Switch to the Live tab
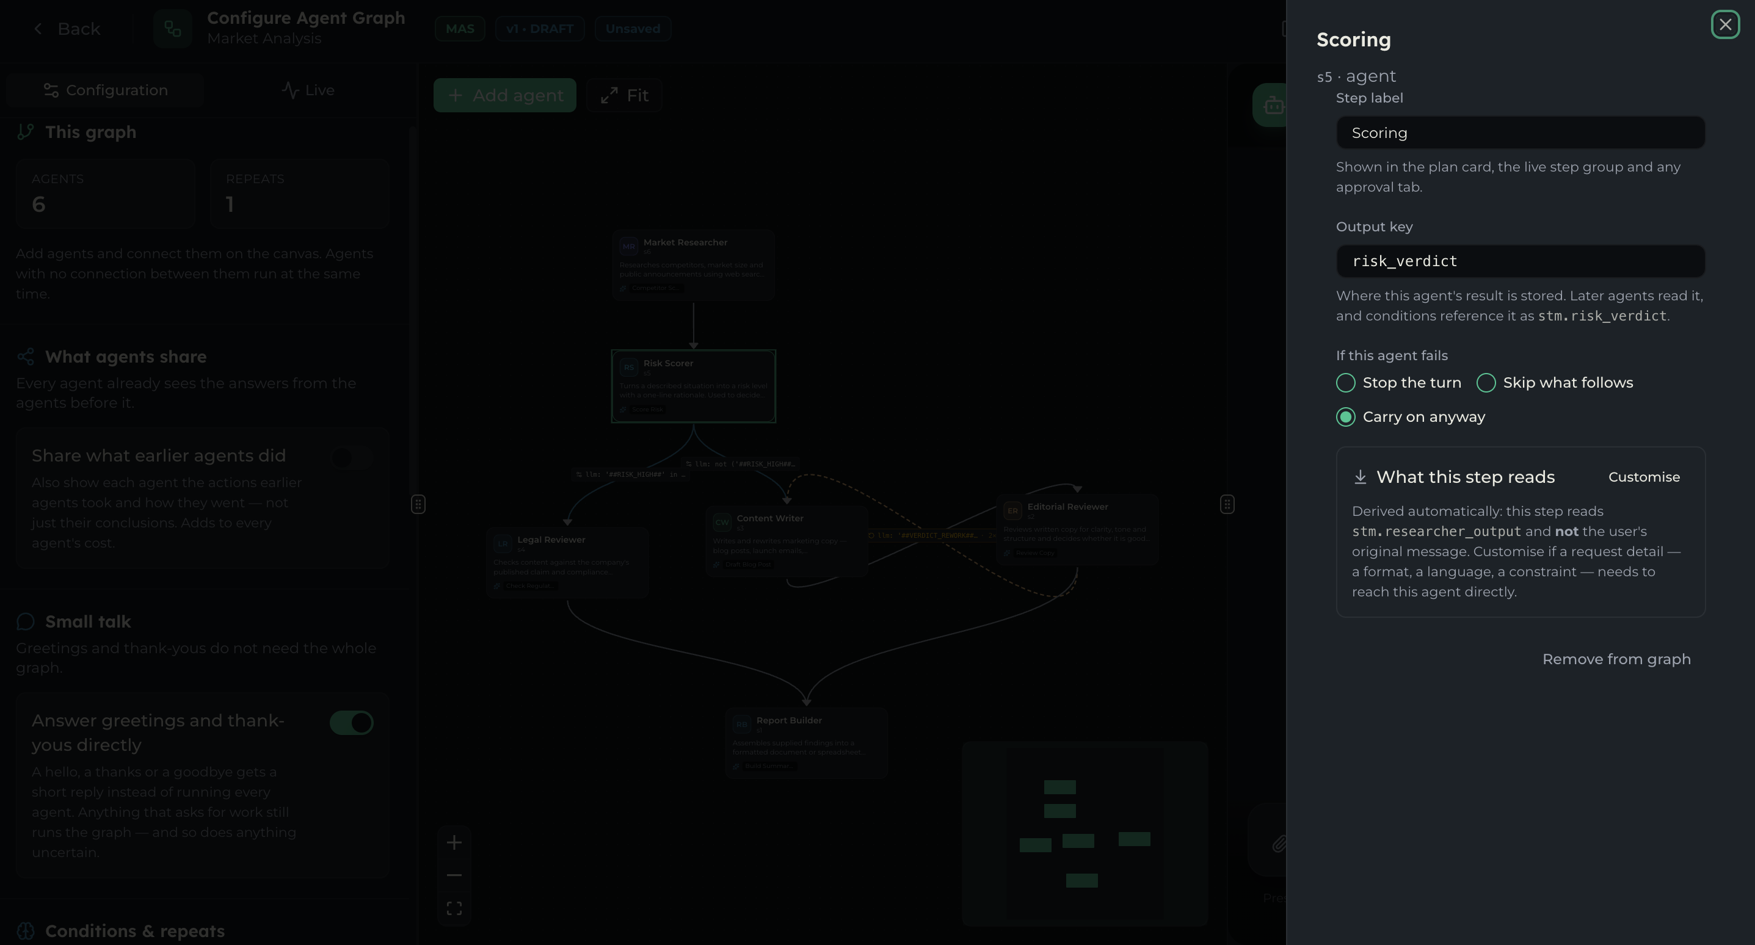 [308, 90]
